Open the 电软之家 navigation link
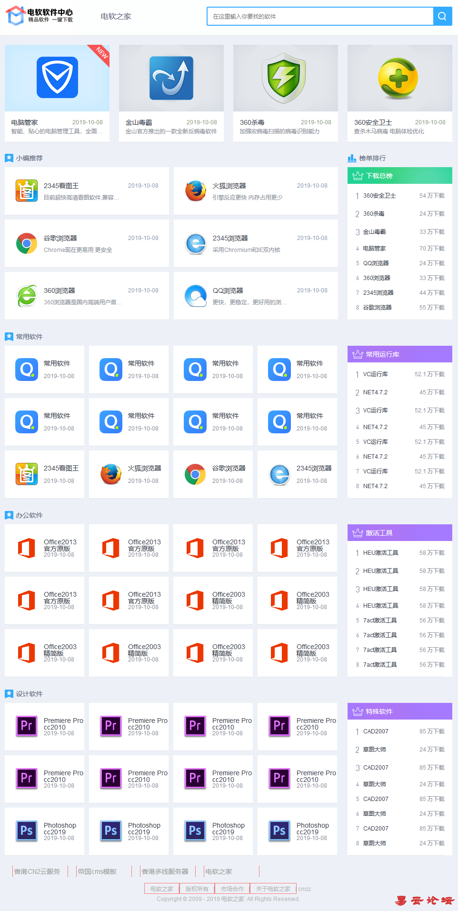This screenshot has height=911, width=458. [x=116, y=16]
